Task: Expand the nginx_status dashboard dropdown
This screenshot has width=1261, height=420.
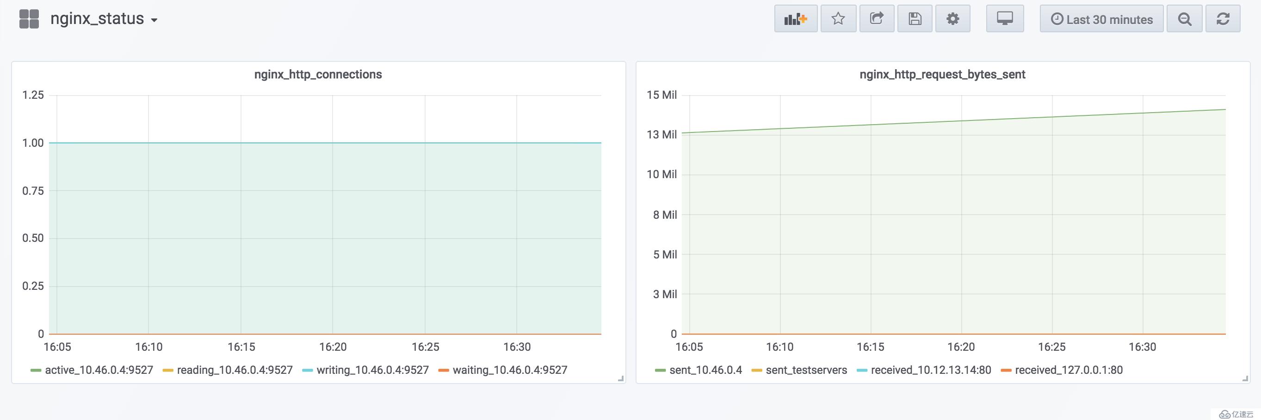Action: (104, 19)
